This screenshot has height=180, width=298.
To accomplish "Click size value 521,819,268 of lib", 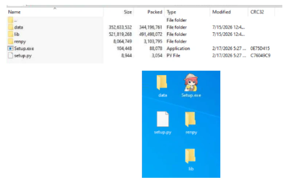I will click(120, 34).
